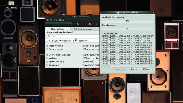Toggle the Preserve owner checkbox
Image resolution: width=183 pixels, height=103 pixels.
pos(47,49)
